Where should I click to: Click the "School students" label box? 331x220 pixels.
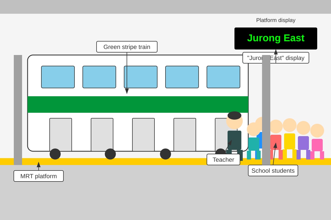pos(273,170)
